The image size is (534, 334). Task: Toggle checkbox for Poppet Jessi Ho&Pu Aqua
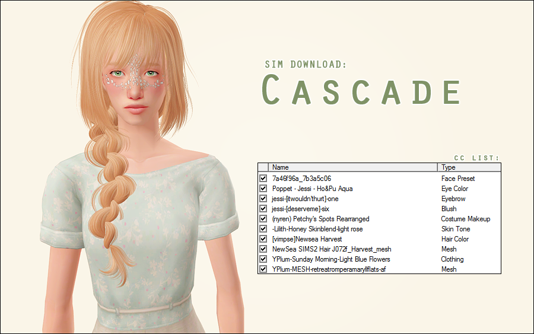tap(263, 189)
